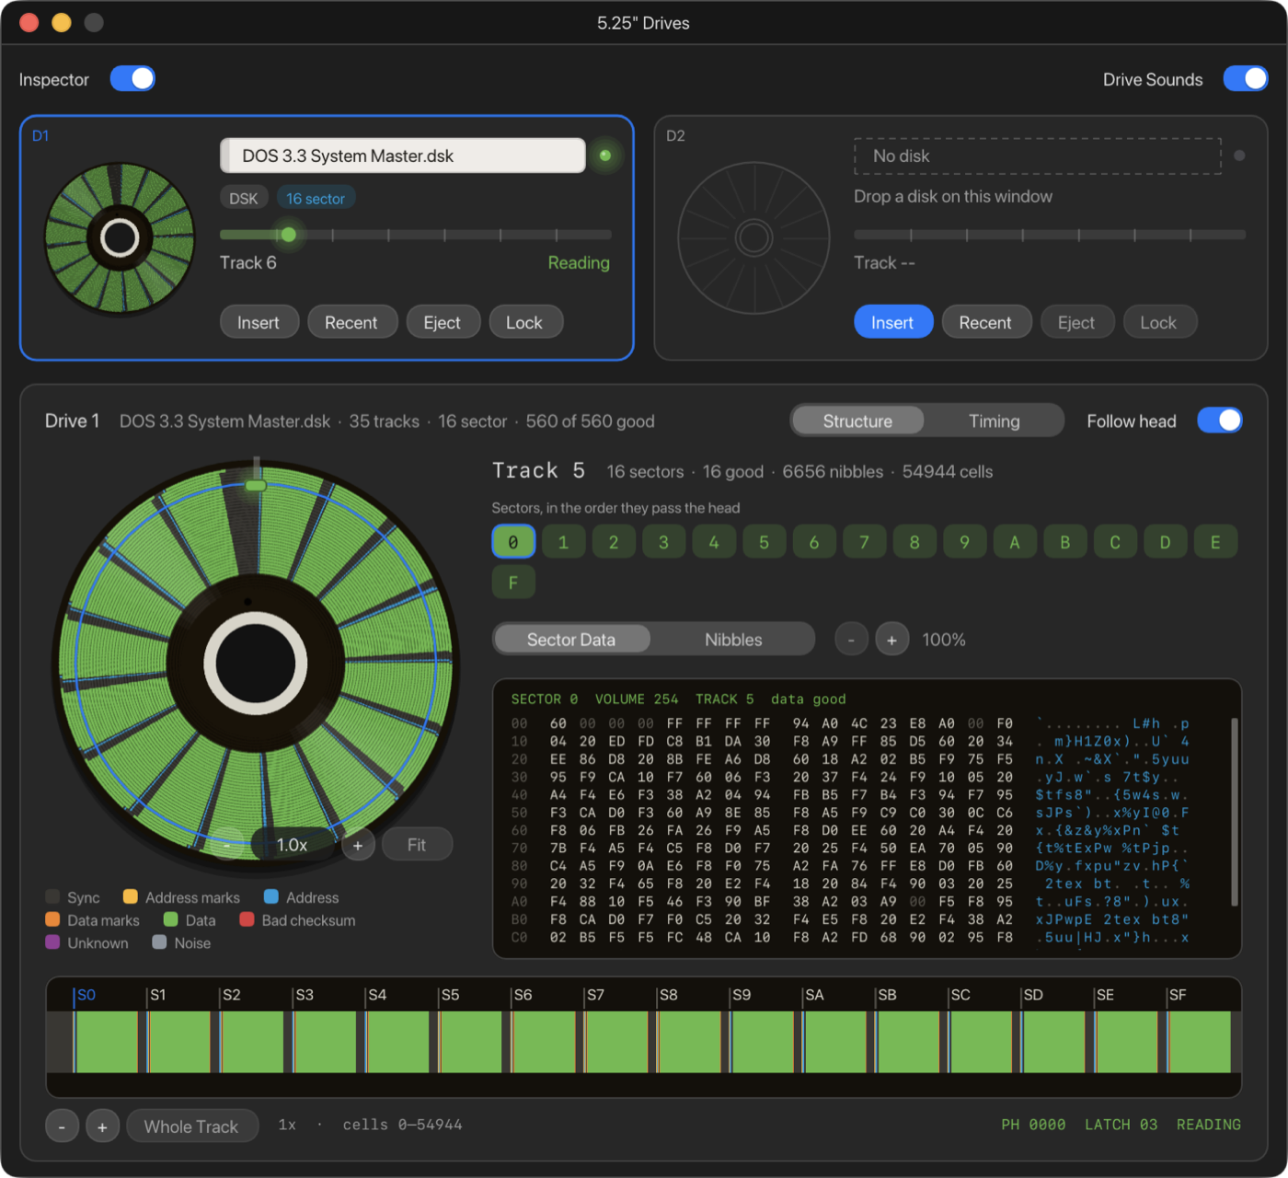Click the Data marks legend swatch
The height and width of the screenshot is (1178, 1288).
pos(52,919)
